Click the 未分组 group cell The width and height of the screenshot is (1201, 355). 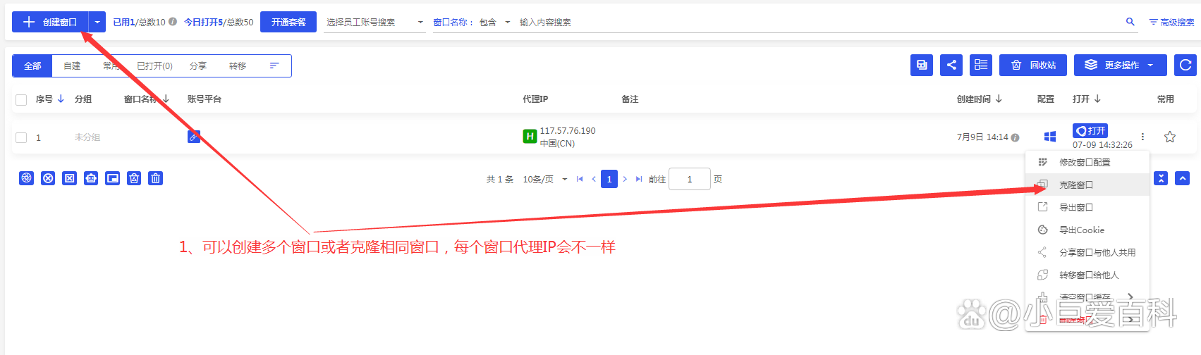[87, 137]
